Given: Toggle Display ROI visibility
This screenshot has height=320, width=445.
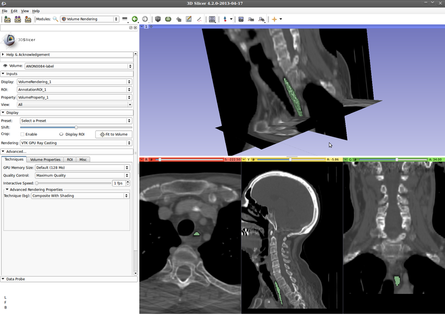Looking at the screenshot, I should coord(61,134).
